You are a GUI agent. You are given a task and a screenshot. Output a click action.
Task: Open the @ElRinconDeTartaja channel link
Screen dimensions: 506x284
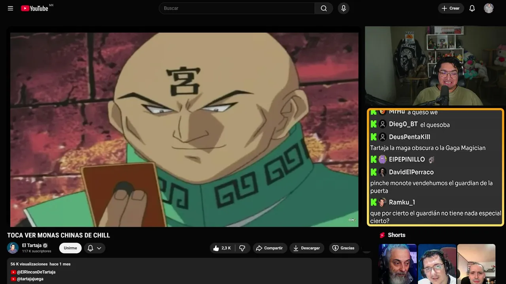tap(36, 272)
